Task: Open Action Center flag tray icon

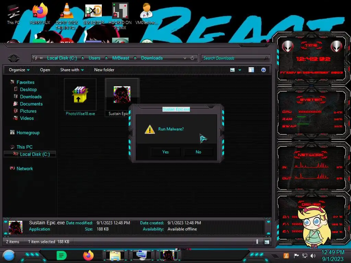Action: (x=296, y=255)
